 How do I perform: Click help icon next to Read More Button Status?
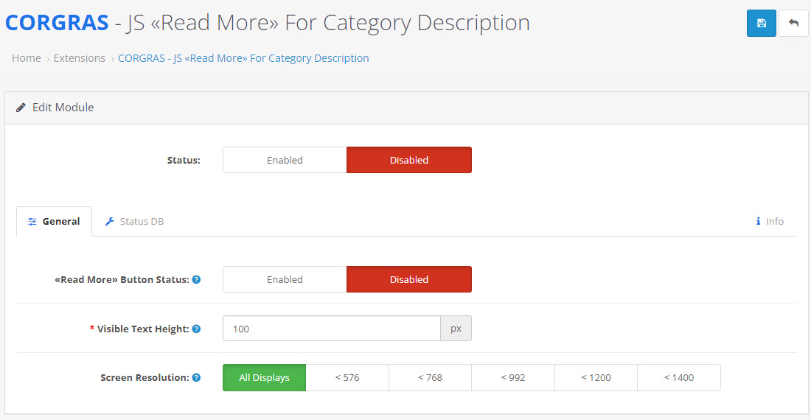197,279
